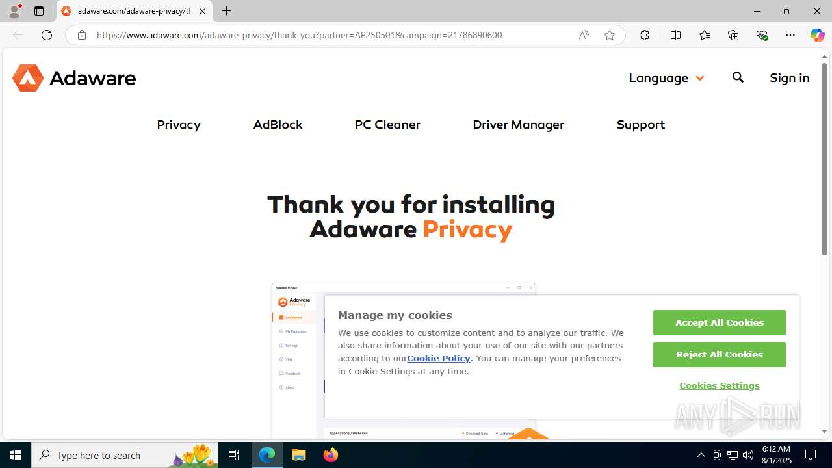Show hidden system tray icons
This screenshot has height=468, width=832.
701,455
